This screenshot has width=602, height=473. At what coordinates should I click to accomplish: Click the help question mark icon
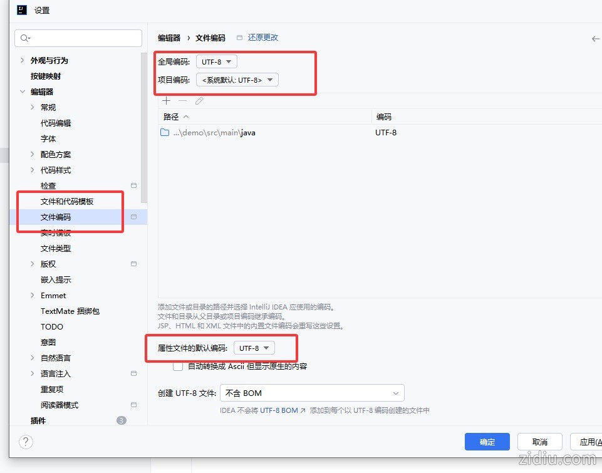tap(26, 442)
